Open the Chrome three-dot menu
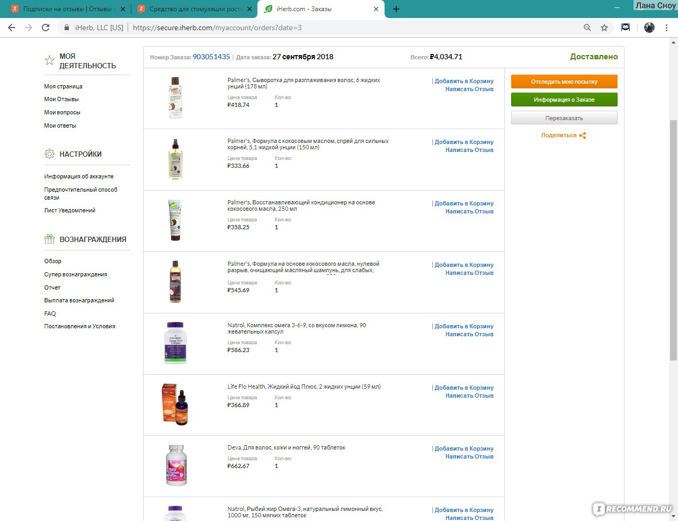 [666, 28]
